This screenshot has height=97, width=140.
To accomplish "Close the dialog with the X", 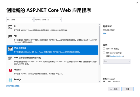I will 137,3.
